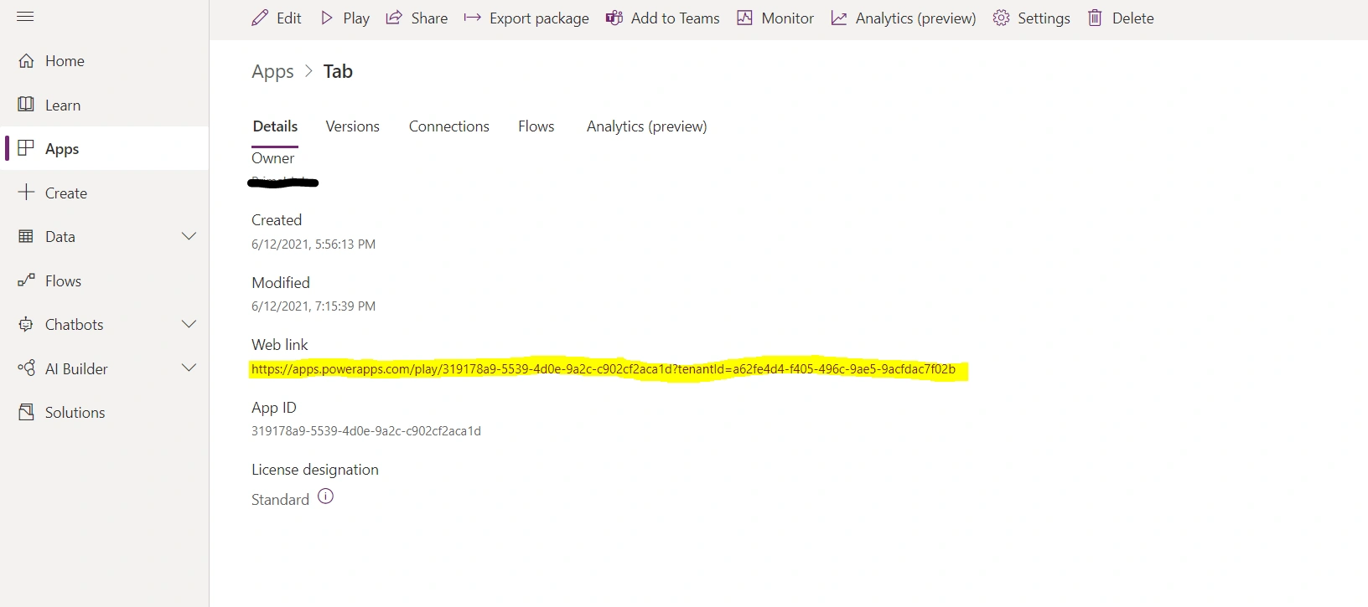The image size is (1368, 607).
Task: Click the Monitor toolbar label
Action: point(787,18)
